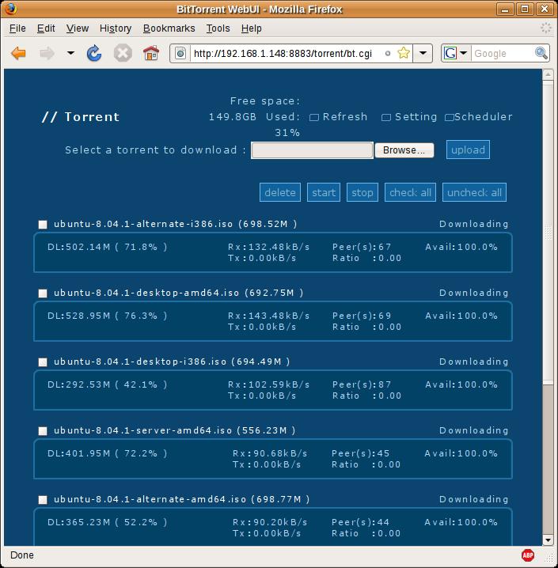558x568 pixels.
Task: Open the search engine selector dropdown
Action: (x=456, y=53)
